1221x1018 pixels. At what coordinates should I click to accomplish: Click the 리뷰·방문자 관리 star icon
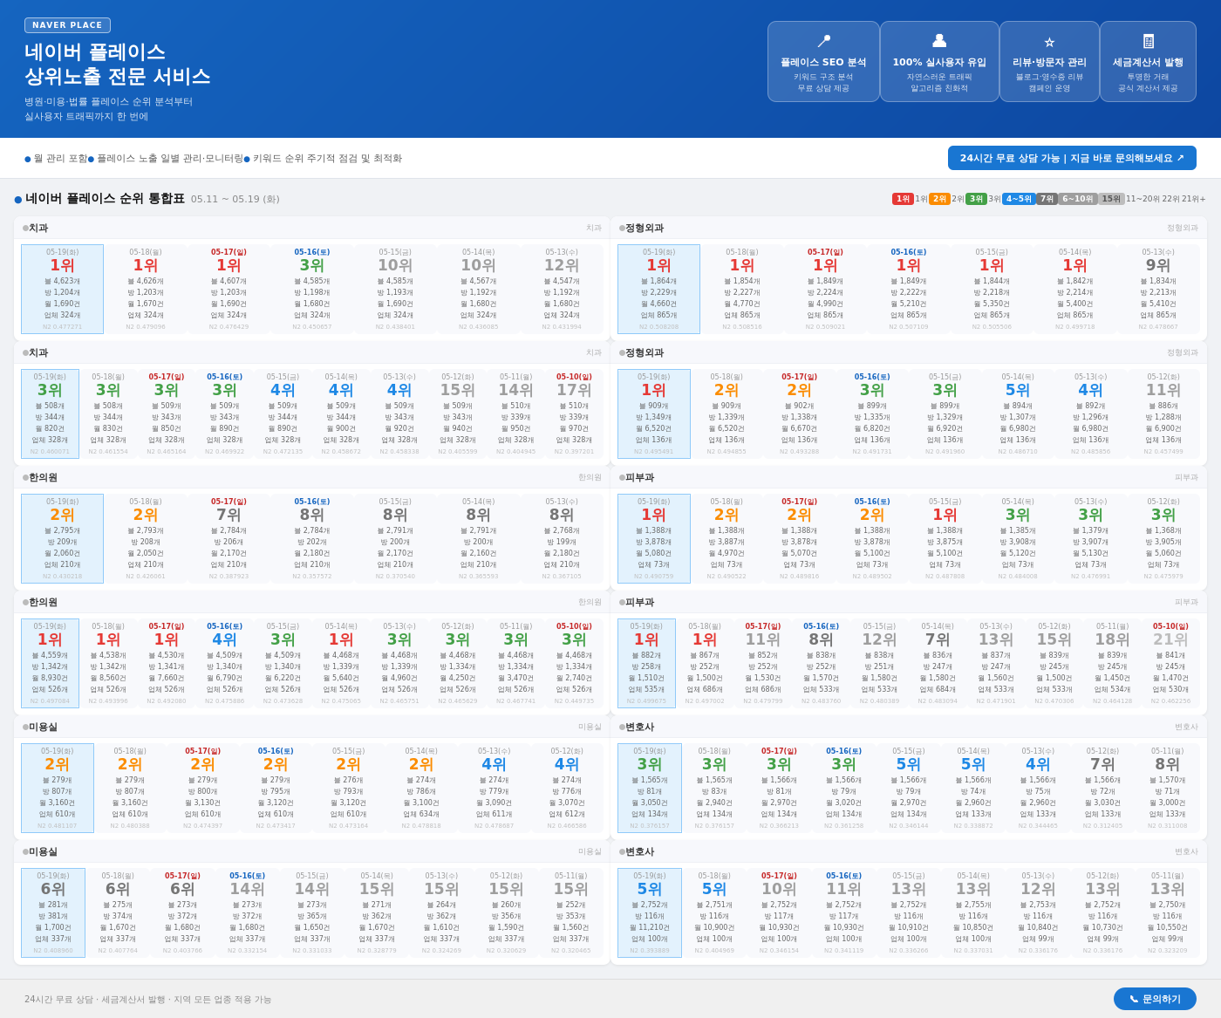(x=1049, y=42)
